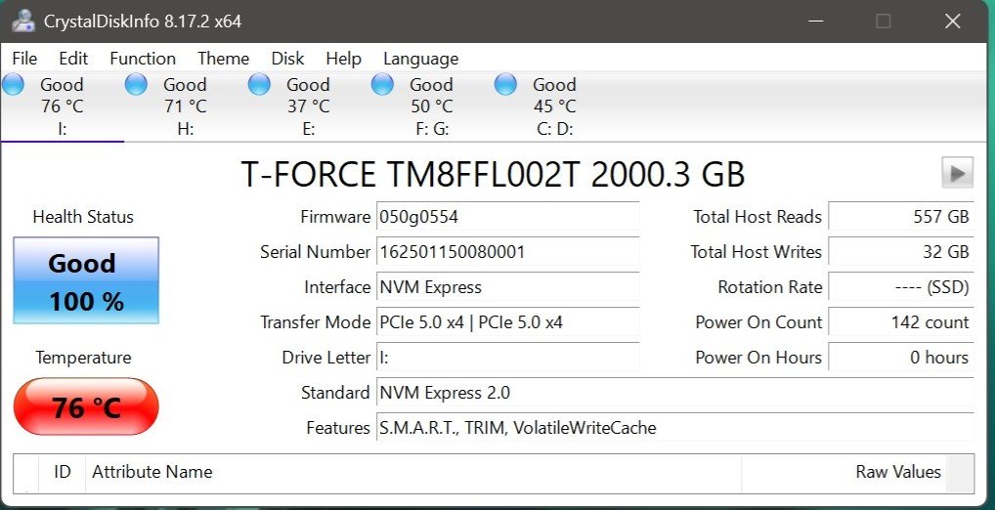Click the Transfer Mode label
Viewport: 995px width, 510px height.
pos(315,322)
